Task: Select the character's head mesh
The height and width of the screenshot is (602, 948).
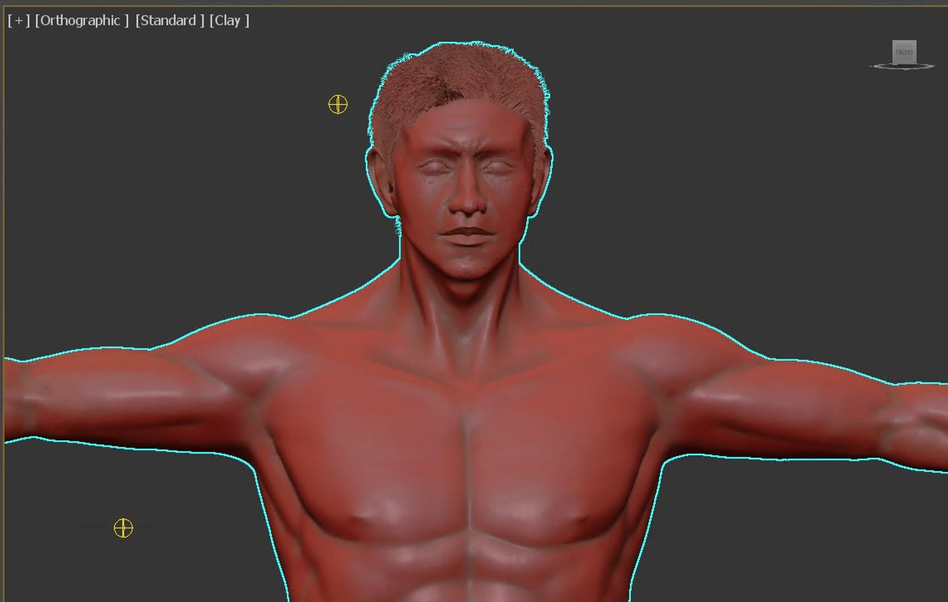Action: [460, 162]
